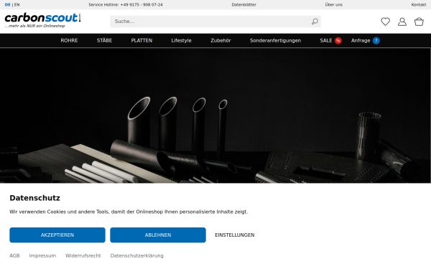
Task: Click the ABLEHNEN cookie button
Action: pyautogui.click(x=158, y=235)
